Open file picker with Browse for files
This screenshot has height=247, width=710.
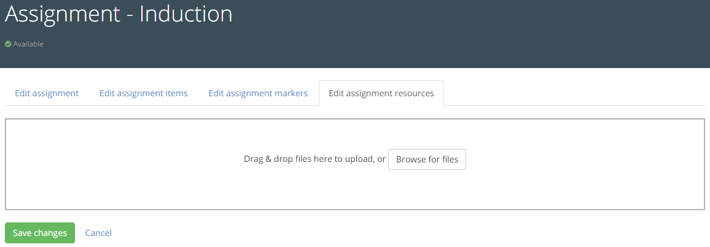pyautogui.click(x=427, y=159)
